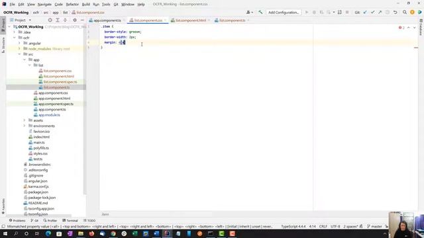The height and width of the screenshot is (238, 424).
Task: Select list.component.spec.ts in project tree
Action: click(x=60, y=82)
